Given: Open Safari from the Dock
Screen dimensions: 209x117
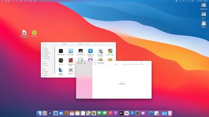Looking at the screenshot, I should click(56, 113).
